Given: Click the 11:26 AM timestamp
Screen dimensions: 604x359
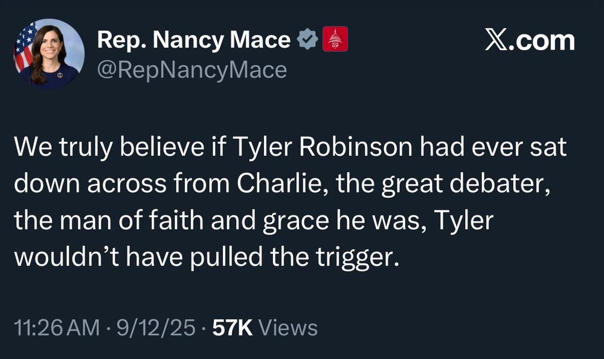Looking at the screenshot, I should (56, 328).
